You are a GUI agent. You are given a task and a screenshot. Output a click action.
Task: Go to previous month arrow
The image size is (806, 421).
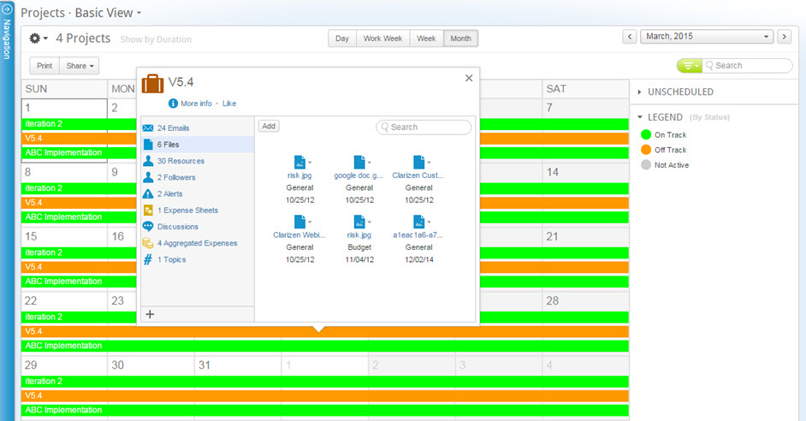coord(630,37)
